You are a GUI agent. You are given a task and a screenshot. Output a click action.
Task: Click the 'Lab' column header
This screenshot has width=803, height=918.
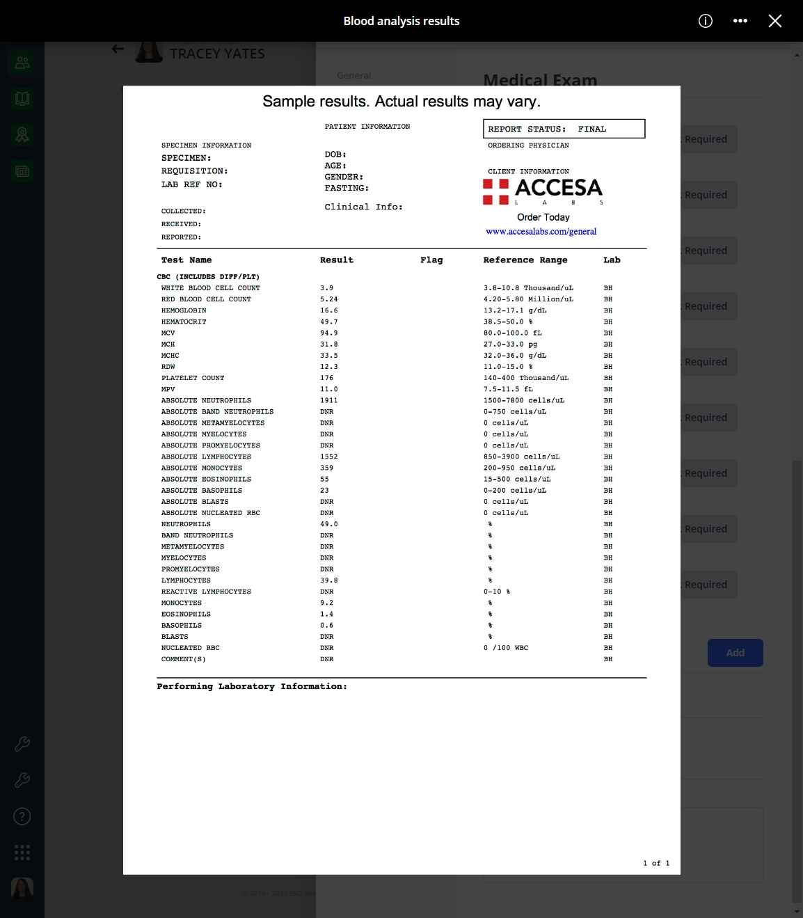612,260
